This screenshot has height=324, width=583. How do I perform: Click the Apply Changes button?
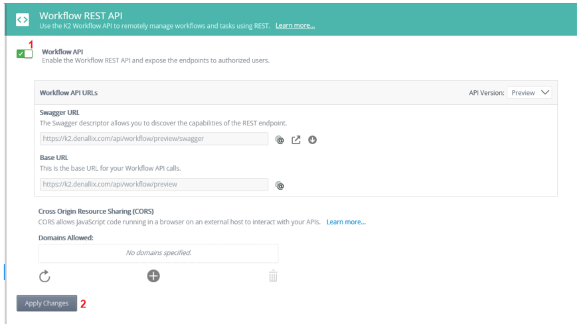[x=46, y=303]
